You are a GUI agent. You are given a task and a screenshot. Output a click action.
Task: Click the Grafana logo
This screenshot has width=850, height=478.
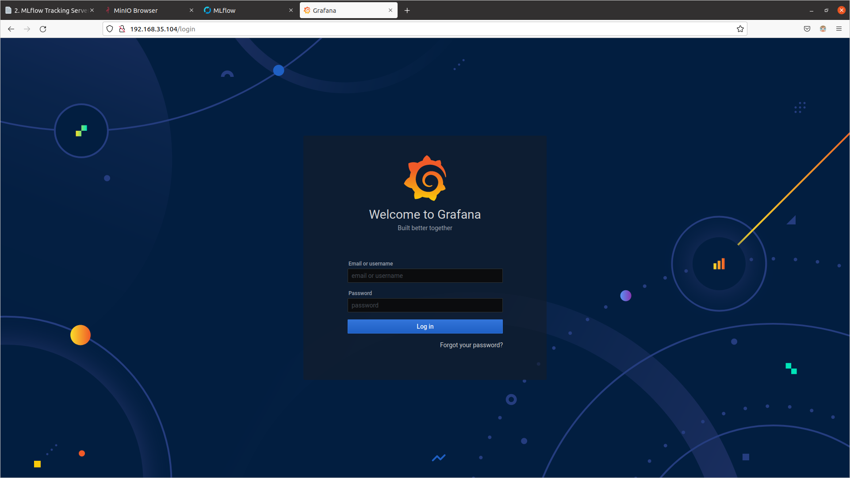tap(425, 178)
